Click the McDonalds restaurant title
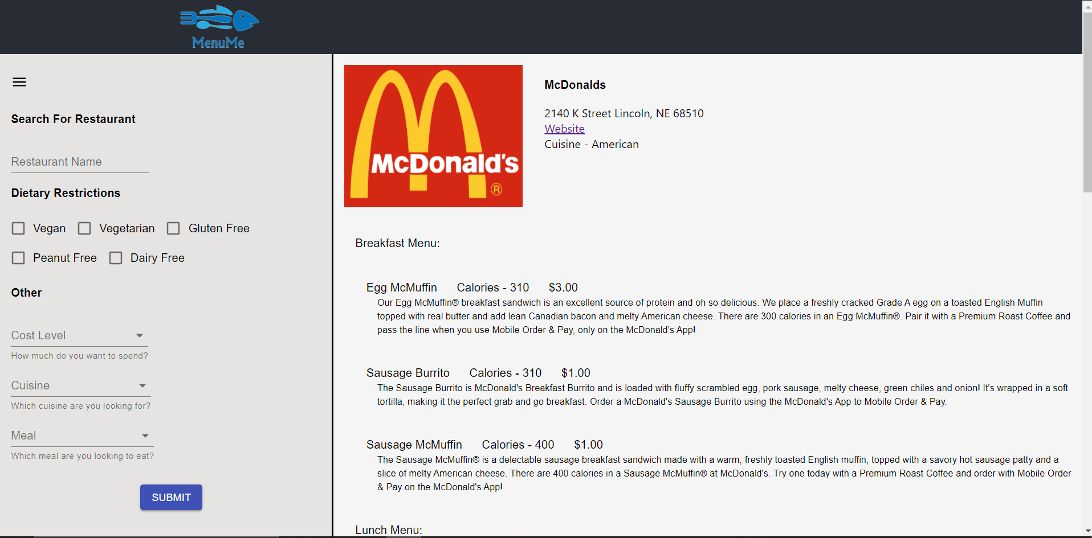The image size is (1092, 538). (575, 85)
